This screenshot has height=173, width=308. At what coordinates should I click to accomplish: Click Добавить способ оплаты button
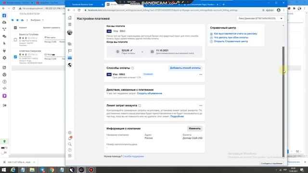pos(185,68)
